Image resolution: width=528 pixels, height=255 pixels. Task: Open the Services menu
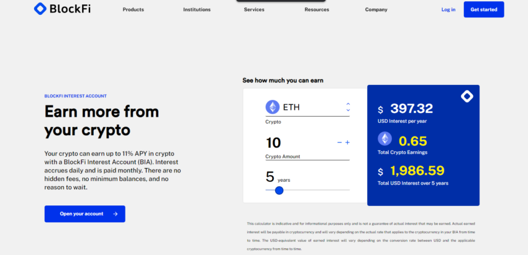click(x=254, y=9)
